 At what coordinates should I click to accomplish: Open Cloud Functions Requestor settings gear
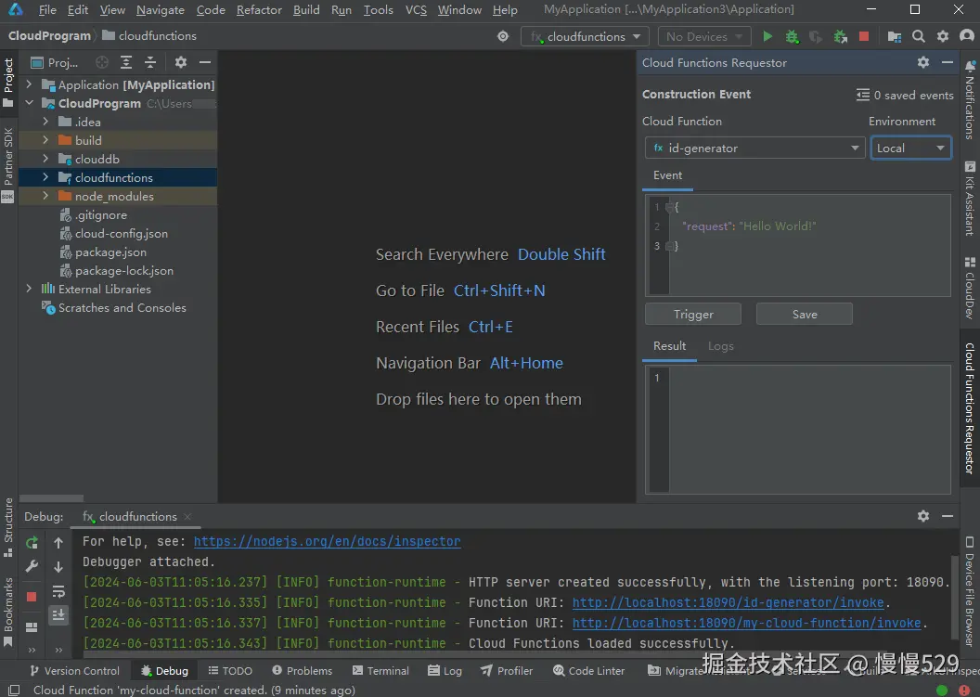(x=923, y=62)
